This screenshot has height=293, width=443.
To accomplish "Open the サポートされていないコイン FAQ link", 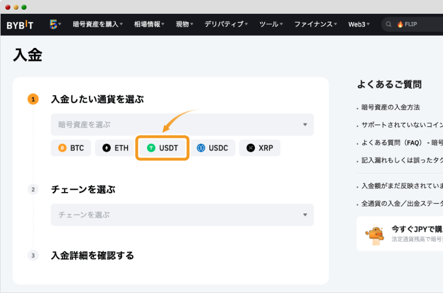I will tap(402, 125).
